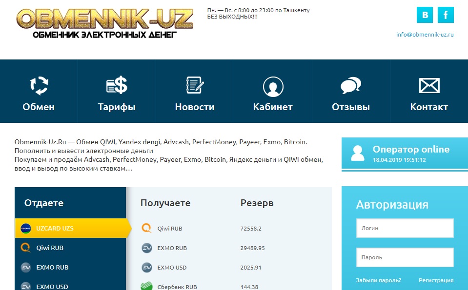Click the Сбербанк green logo icon
Viewport: 468px width, 290px height.
coord(146,286)
